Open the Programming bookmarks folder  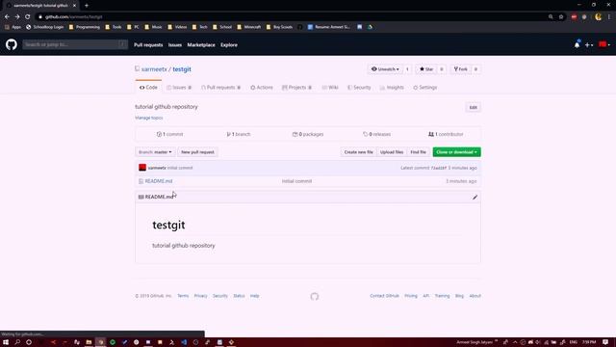(84, 27)
